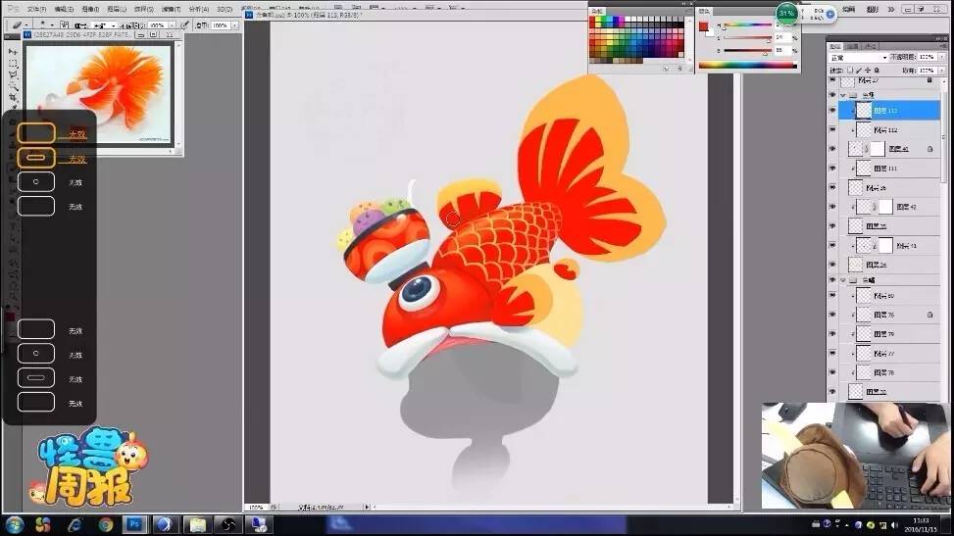
Task: Pick a color from the Swatches grid
Action: point(636,37)
